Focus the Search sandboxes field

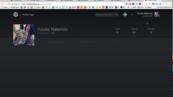[x=107, y=15]
